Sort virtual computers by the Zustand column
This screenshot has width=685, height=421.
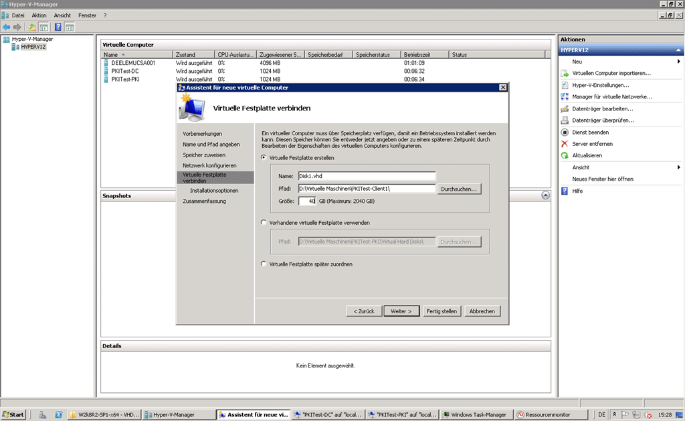[193, 55]
